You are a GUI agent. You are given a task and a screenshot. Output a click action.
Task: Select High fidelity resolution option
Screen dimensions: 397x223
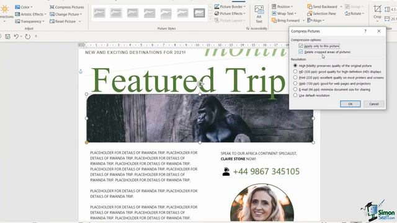click(x=295, y=66)
